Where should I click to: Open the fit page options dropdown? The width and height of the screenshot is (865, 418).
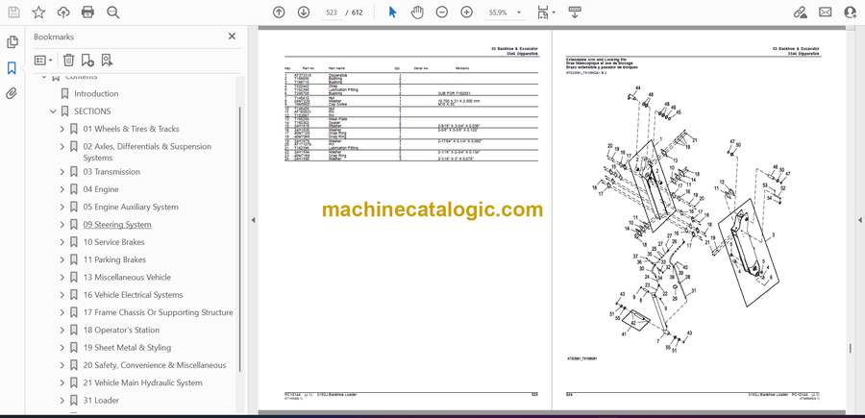546,12
